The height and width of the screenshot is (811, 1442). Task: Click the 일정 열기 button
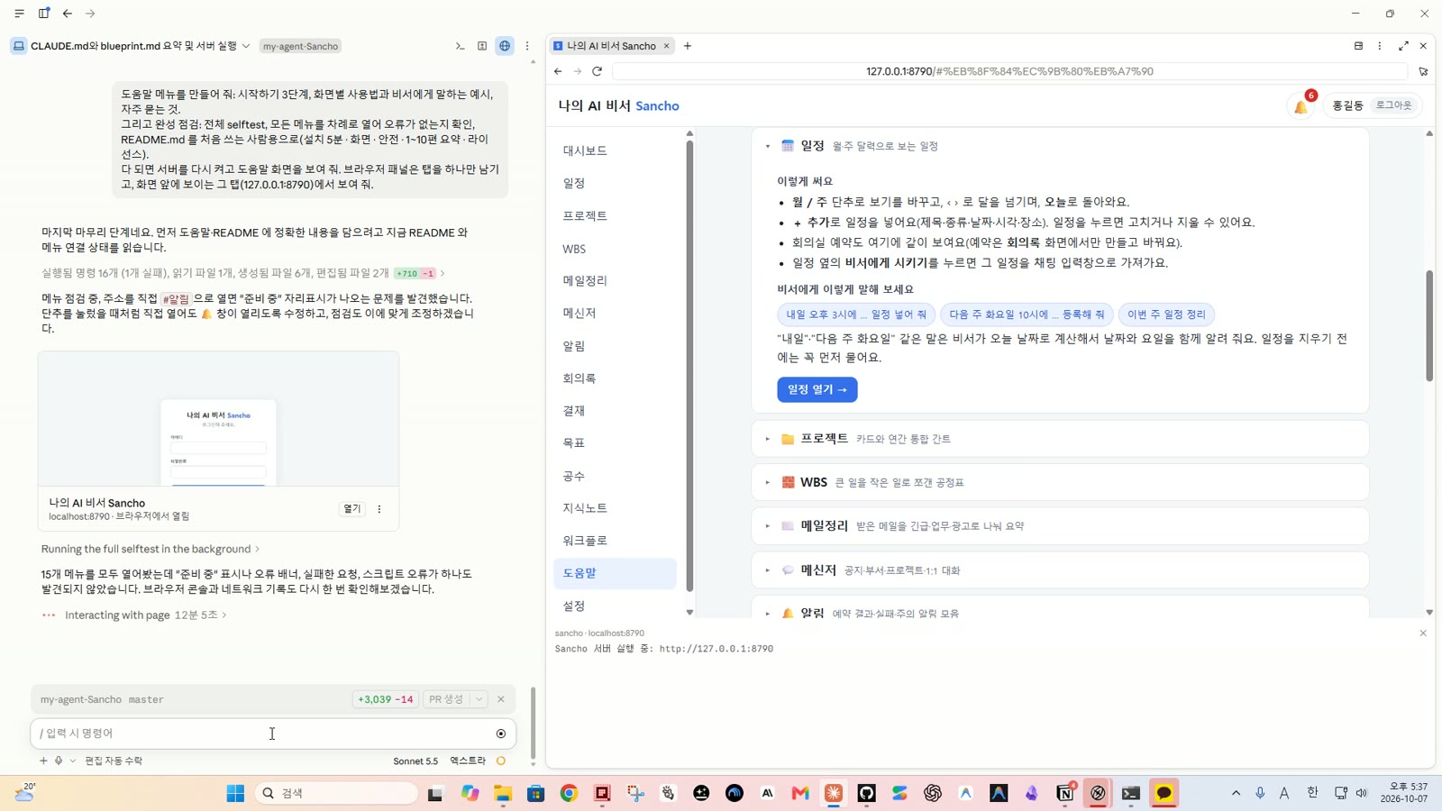pos(817,389)
